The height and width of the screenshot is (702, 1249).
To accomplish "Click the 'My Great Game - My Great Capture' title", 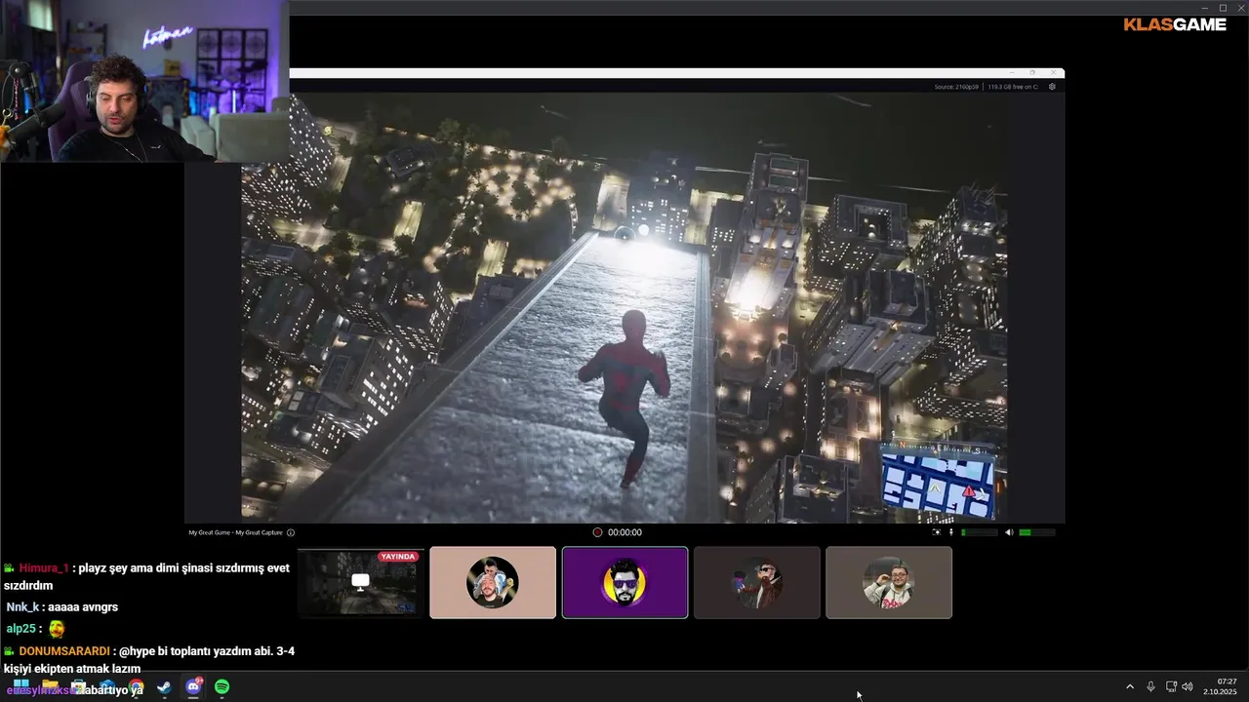I will point(235,532).
